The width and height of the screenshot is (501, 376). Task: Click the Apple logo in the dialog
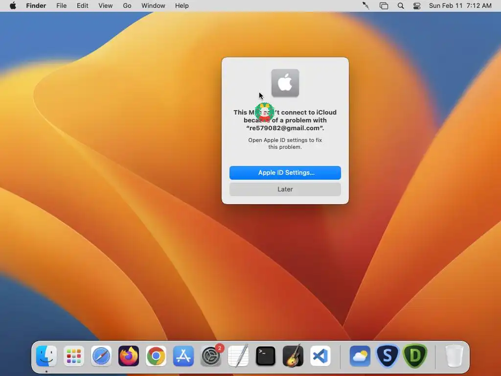[285, 83]
